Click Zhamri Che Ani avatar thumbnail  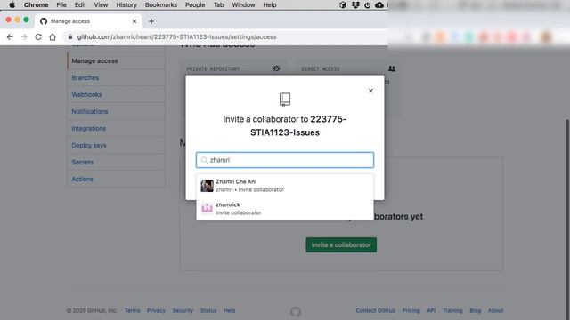pyautogui.click(x=207, y=186)
